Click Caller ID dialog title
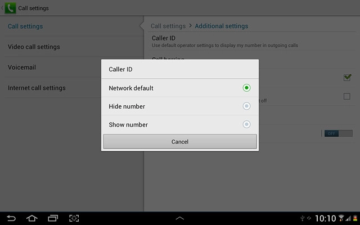The image size is (360, 225). coord(120,69)
